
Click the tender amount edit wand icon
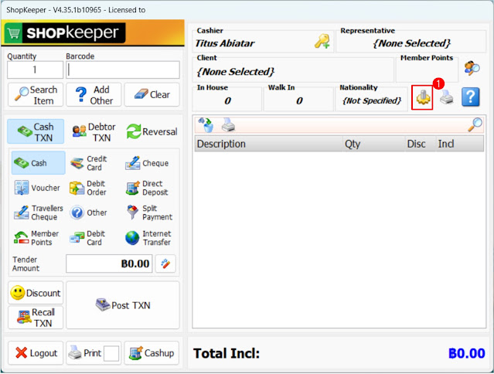[165, 263]
